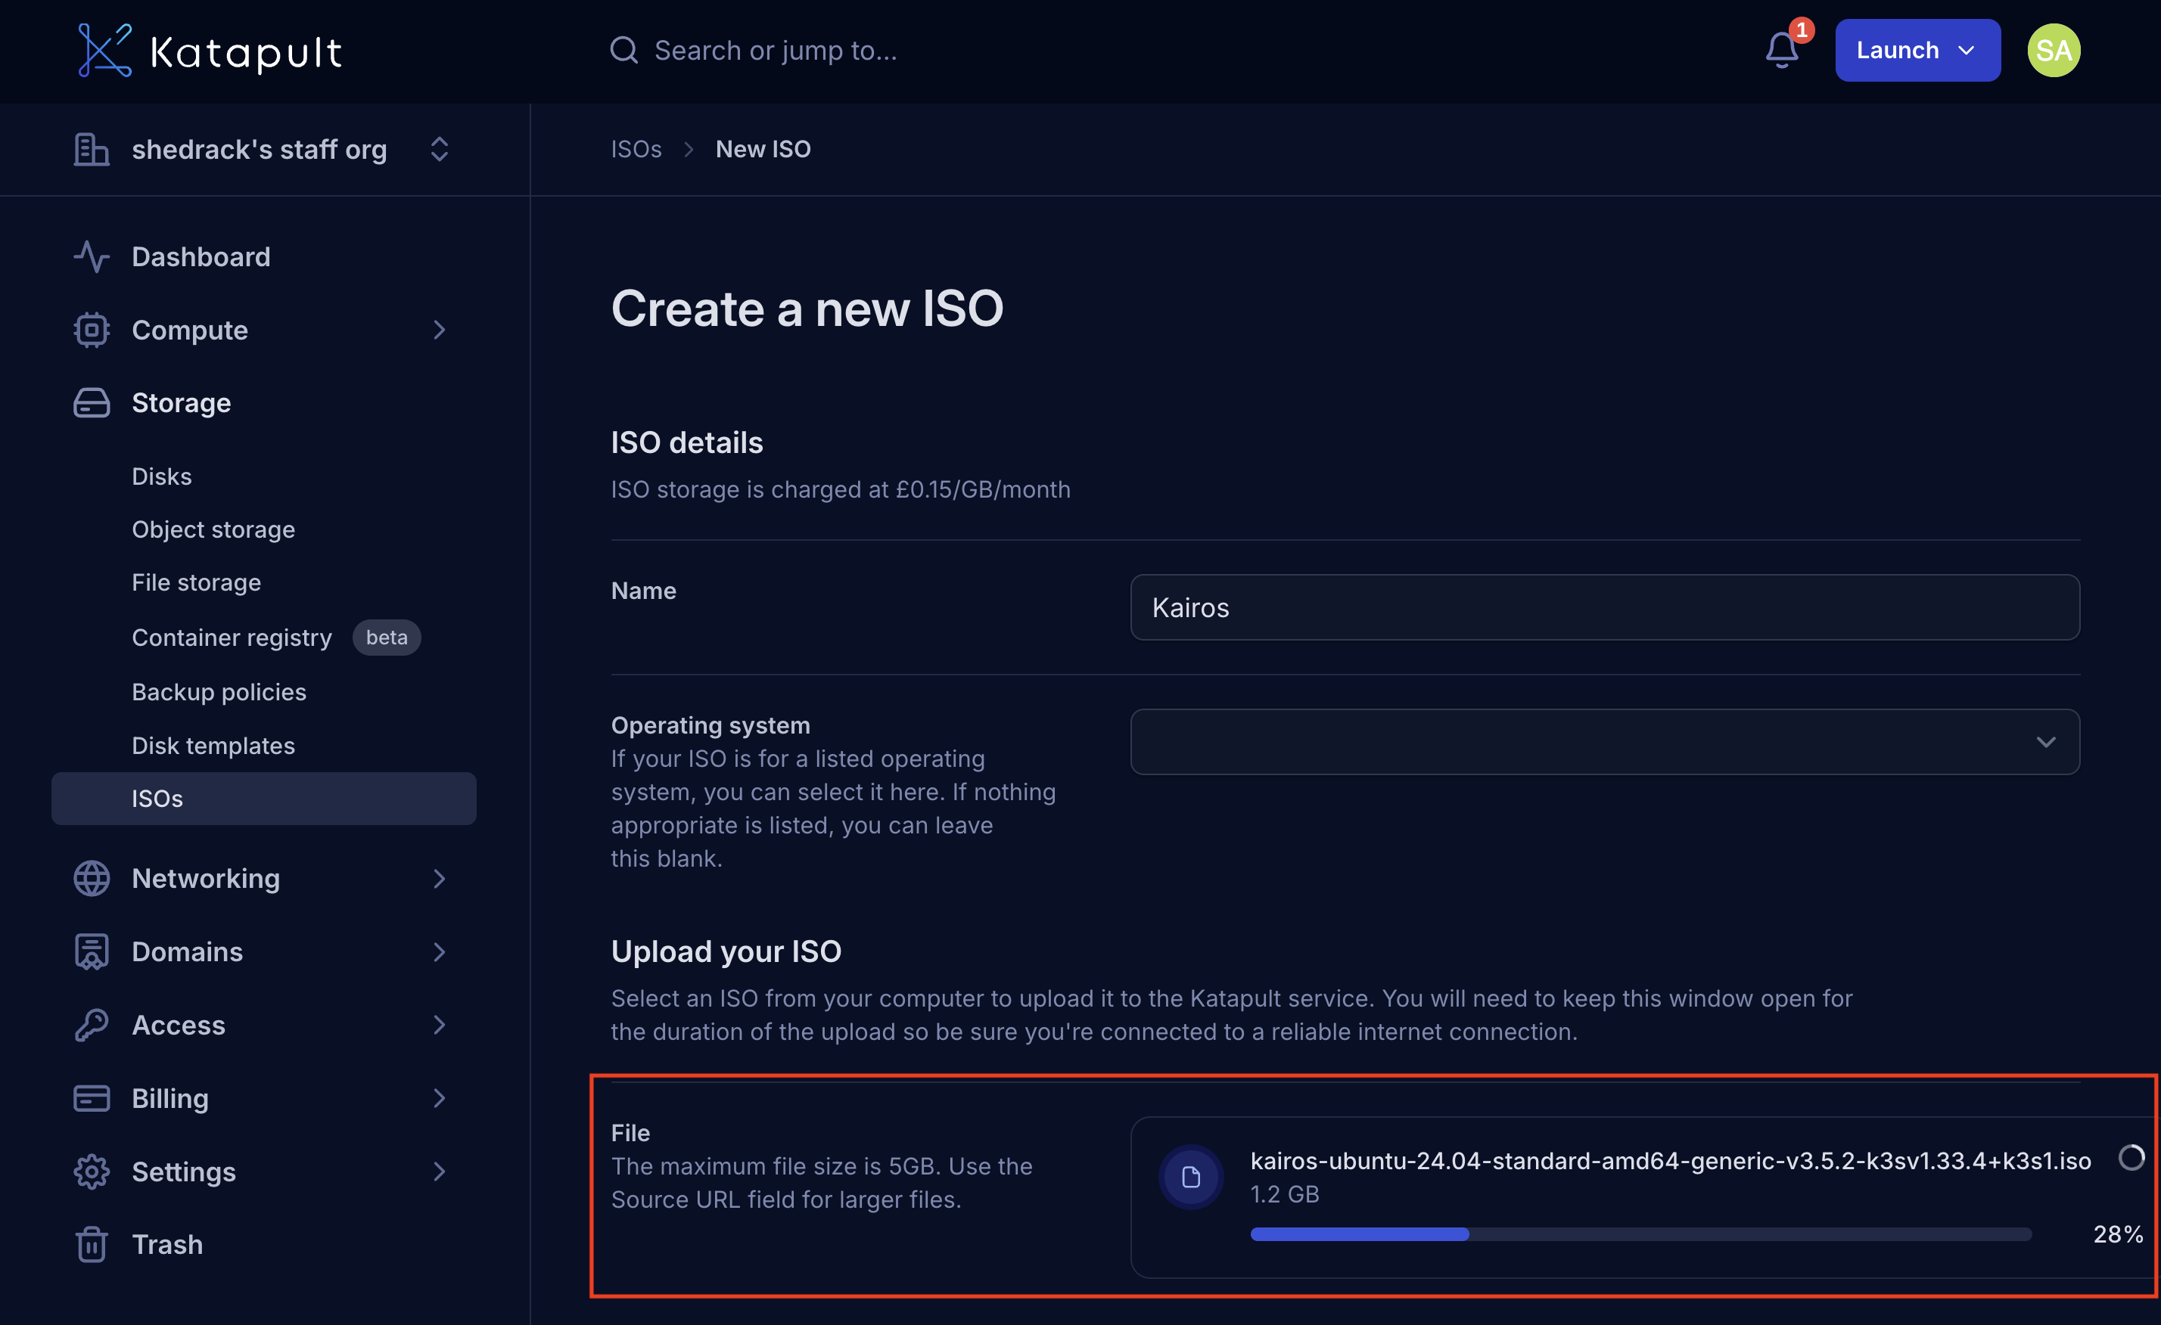Select the Storage menu item
The image size is (2161, 1325).
point(182,403)
